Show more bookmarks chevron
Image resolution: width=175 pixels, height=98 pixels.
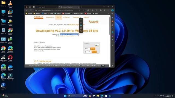coord(108,13)
